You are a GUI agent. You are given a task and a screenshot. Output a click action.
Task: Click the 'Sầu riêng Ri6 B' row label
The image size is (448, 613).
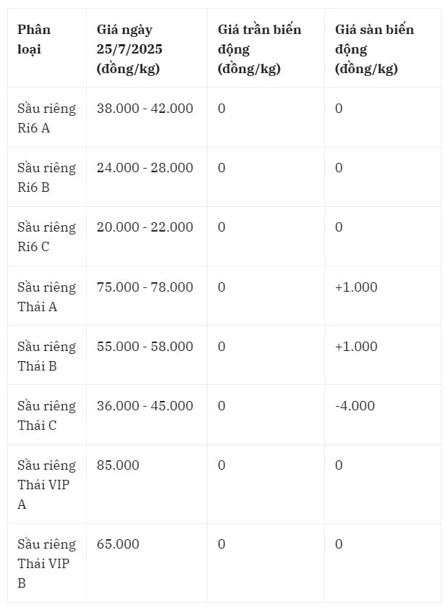46,177
